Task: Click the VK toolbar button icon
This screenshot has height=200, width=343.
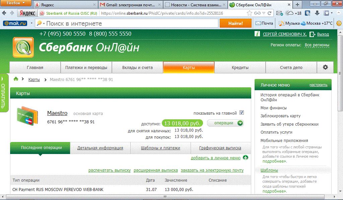Action: [307, 13]
